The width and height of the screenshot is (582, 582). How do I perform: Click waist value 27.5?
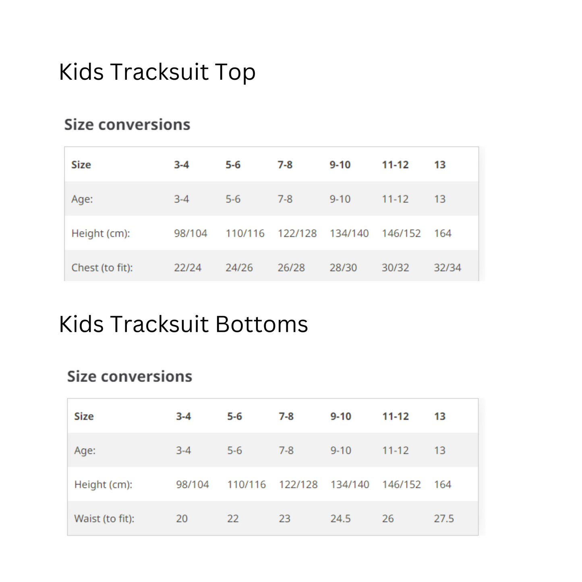(443, 518)
